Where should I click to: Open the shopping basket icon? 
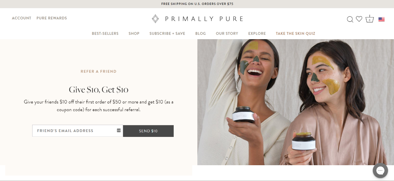click(370, 19)
